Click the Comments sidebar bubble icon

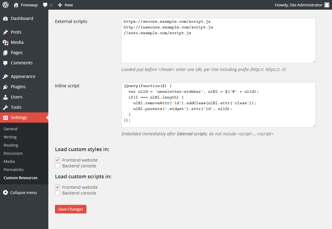5,63
